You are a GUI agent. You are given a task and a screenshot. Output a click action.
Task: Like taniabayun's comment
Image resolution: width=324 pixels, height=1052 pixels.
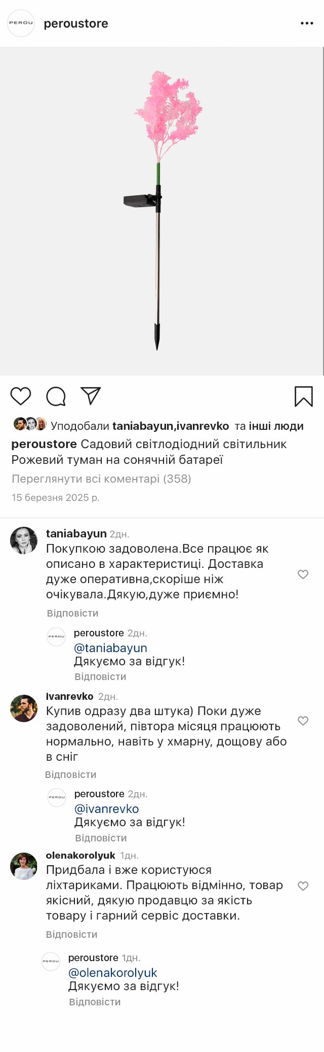click(303, 574)
